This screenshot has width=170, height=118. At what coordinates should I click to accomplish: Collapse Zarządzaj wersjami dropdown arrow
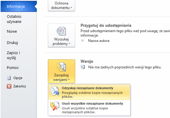click(69, 80)
